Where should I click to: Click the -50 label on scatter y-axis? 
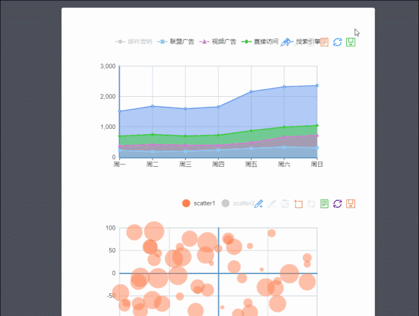click(111, 296)
